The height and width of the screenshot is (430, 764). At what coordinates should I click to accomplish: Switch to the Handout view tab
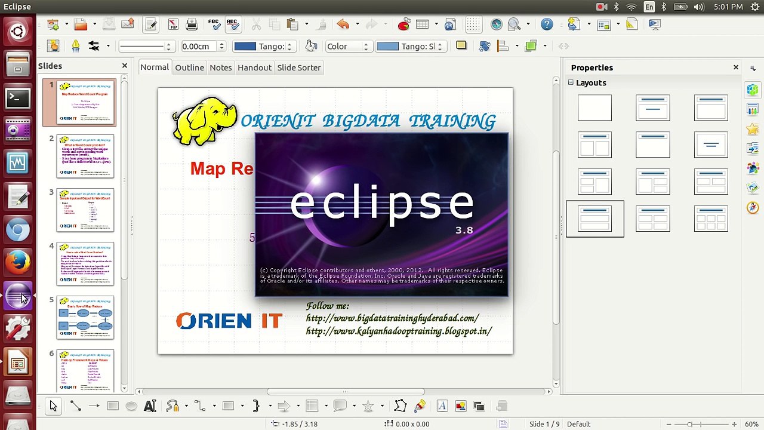[255, 67]
